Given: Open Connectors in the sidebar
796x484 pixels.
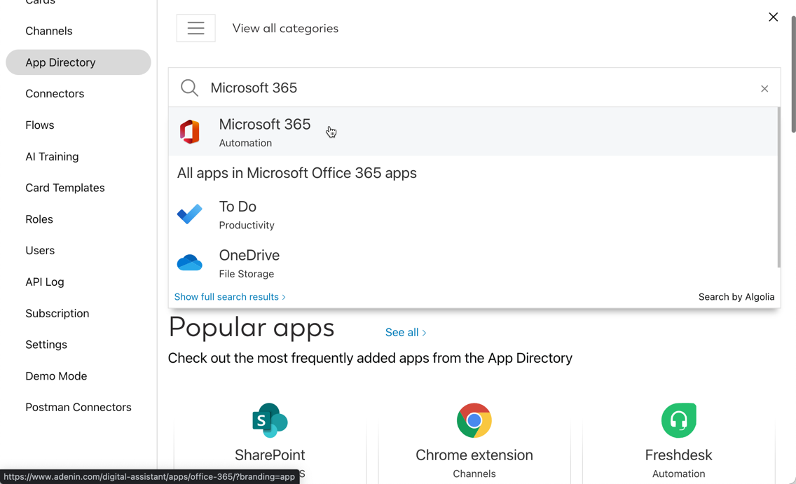Looking at the screenshot, I should click(x=55, y=94).
